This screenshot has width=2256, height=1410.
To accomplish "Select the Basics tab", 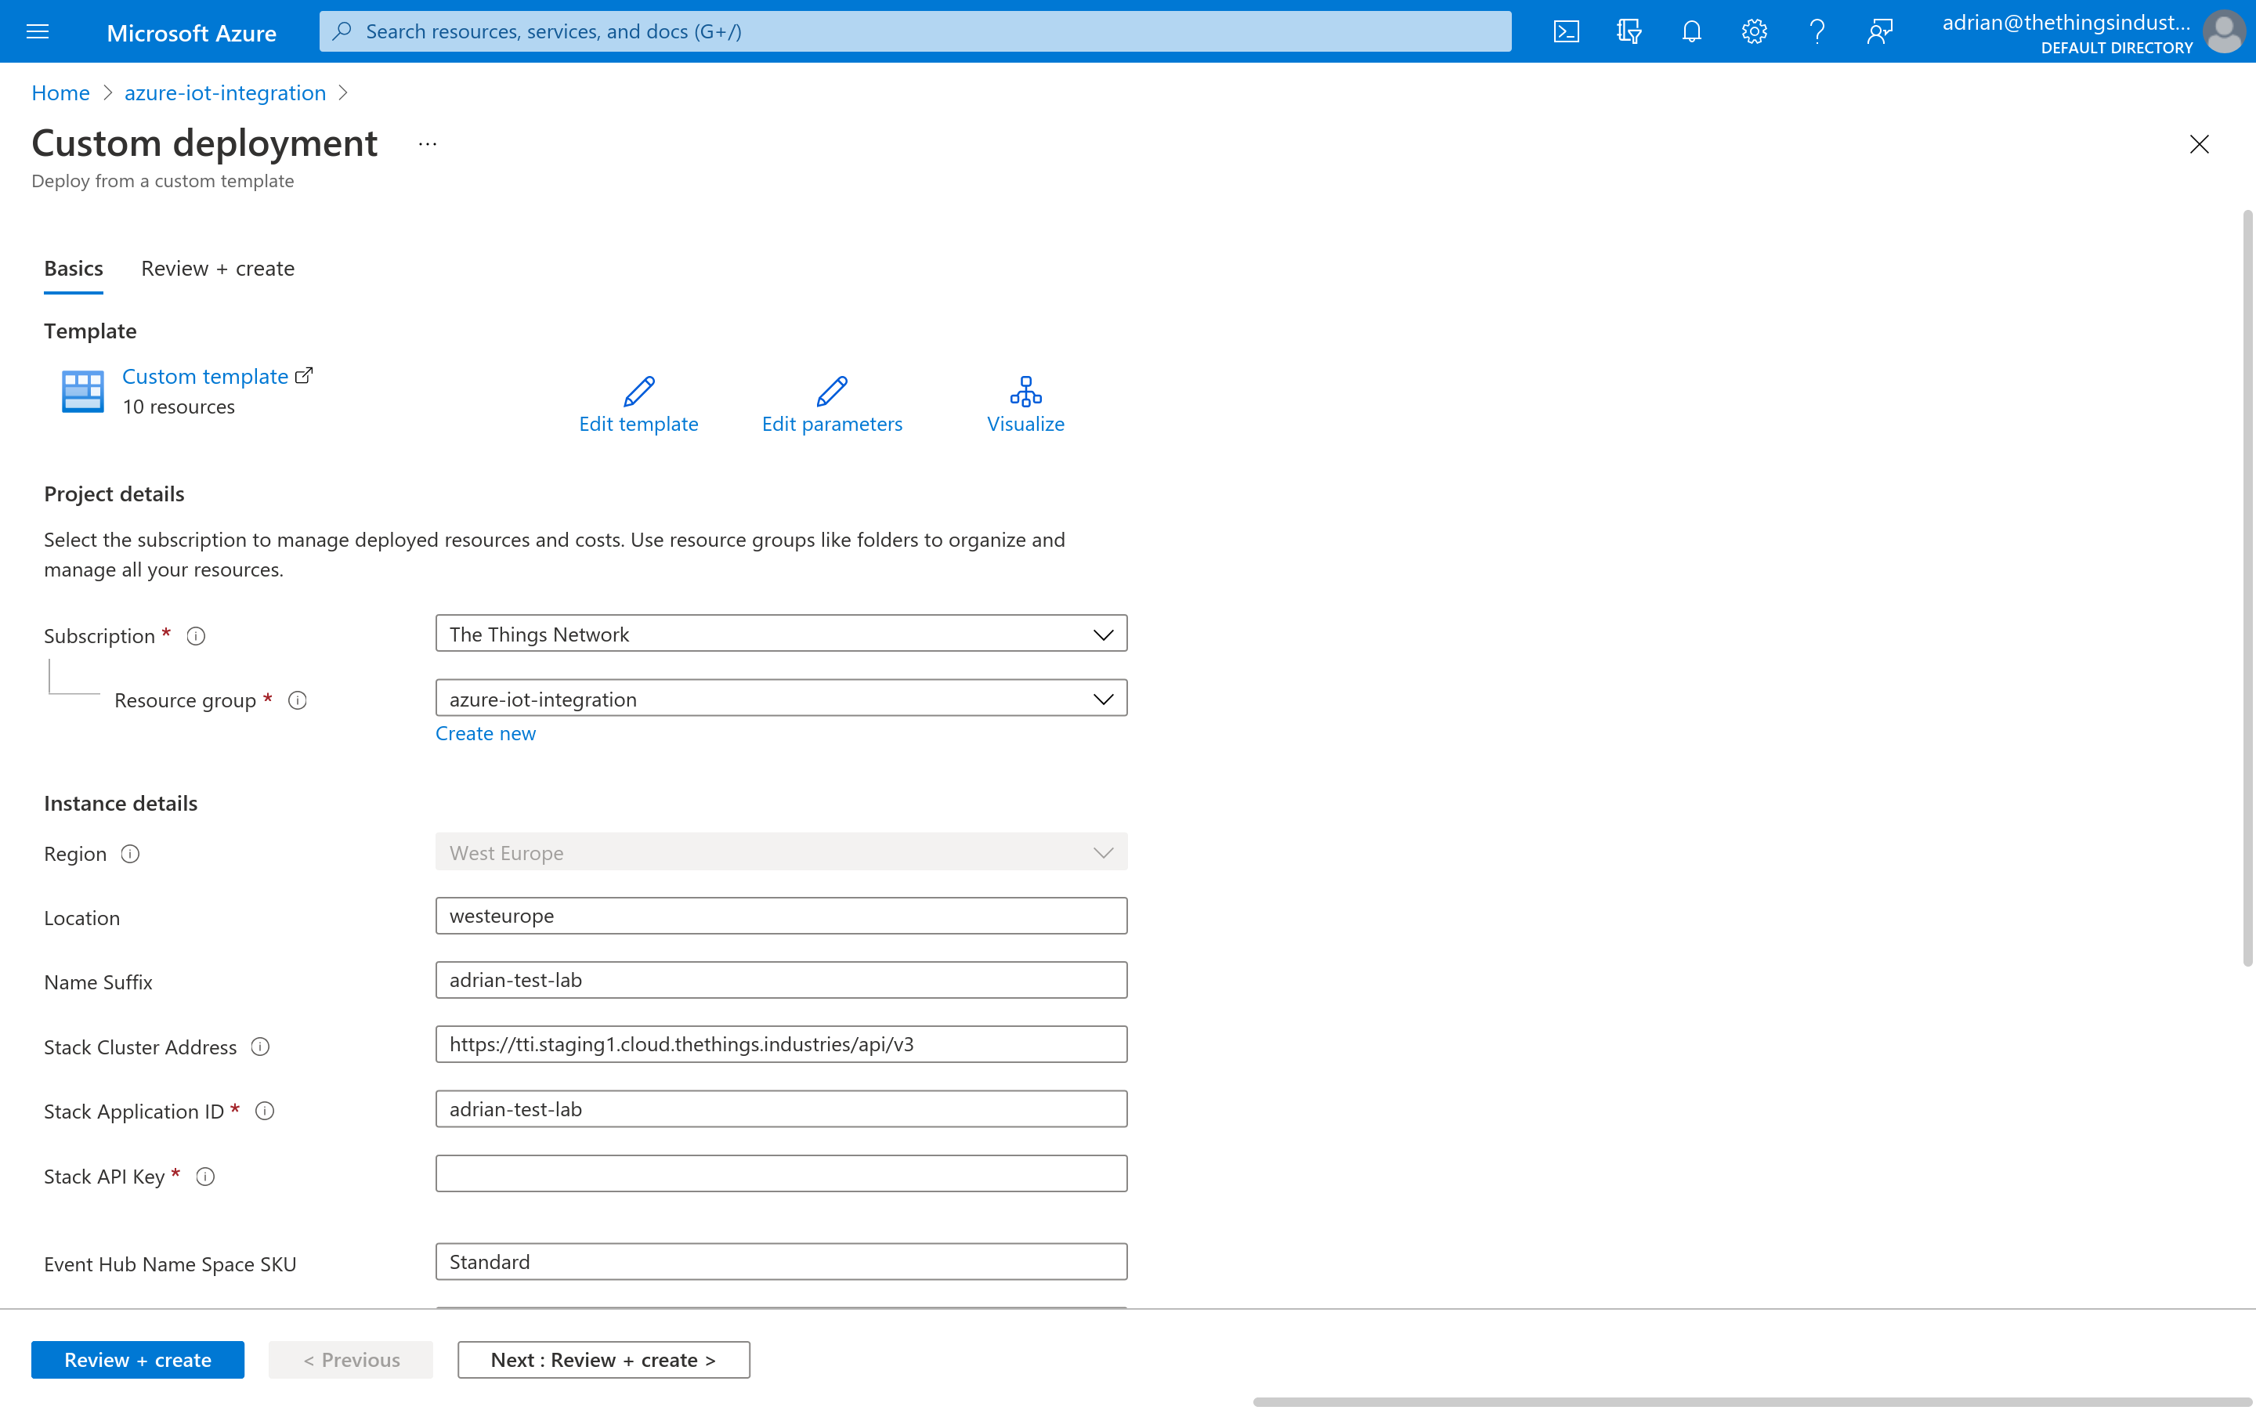I will 73,266.
